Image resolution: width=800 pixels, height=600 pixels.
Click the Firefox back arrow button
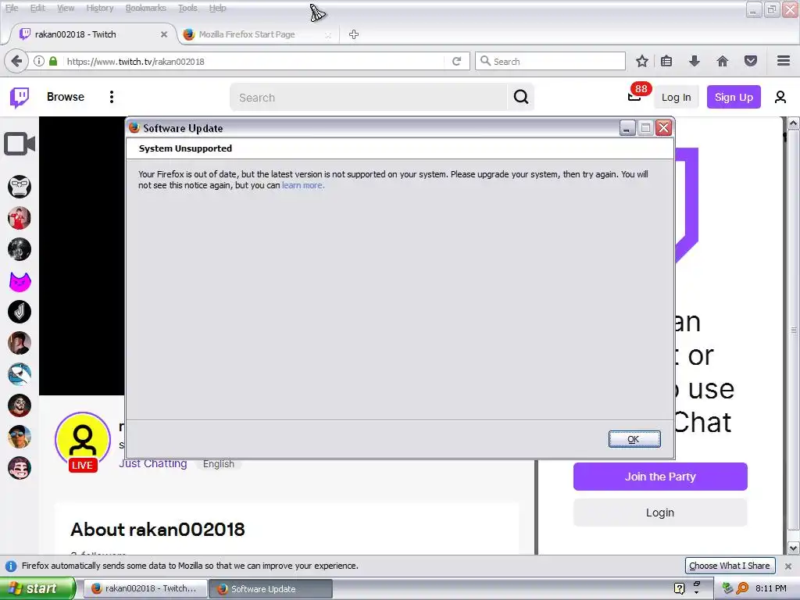point(16,61)
